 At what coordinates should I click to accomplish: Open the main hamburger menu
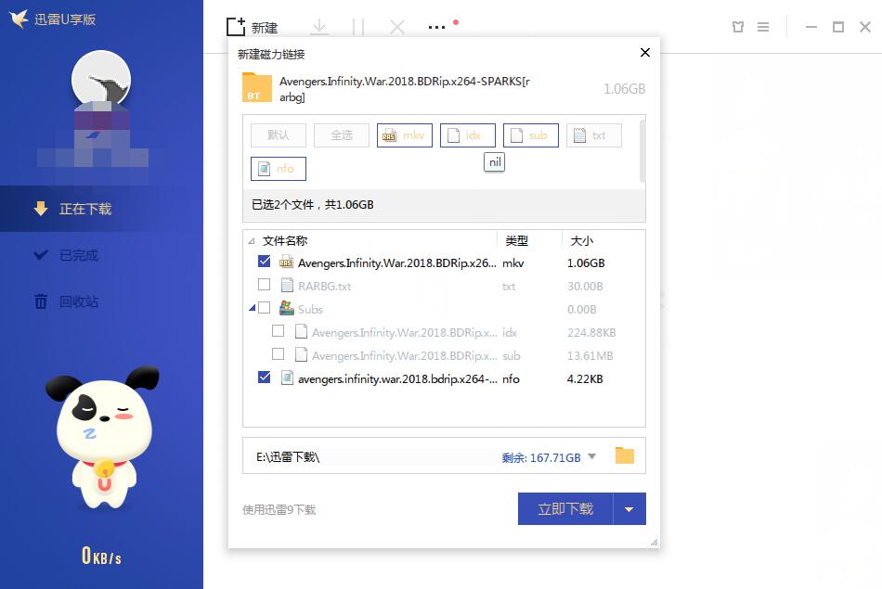point(763,26)
